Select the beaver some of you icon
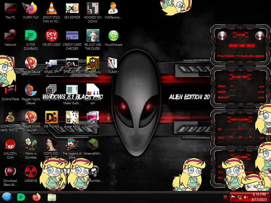The height and width of the screenshot is (203, 271). [x=93, y=63]
